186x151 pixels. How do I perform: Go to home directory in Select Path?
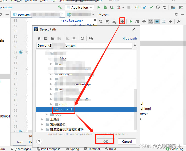click(39, 38)
